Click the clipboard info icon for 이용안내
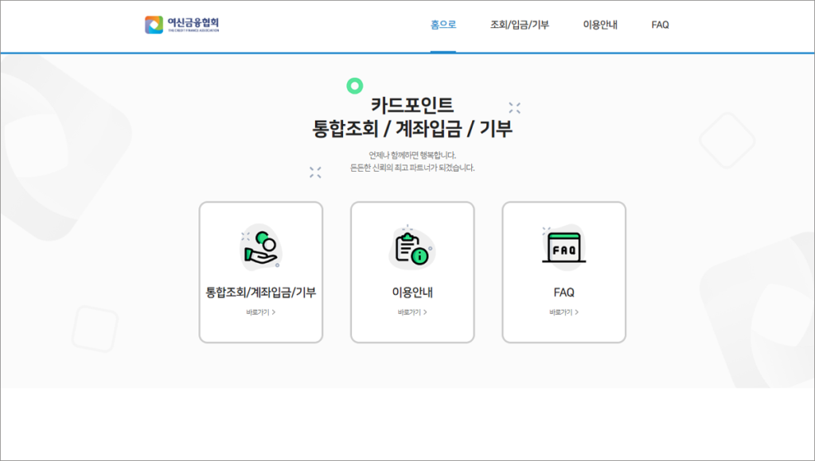This screenshot has width=815, height=461. point(412,248)
